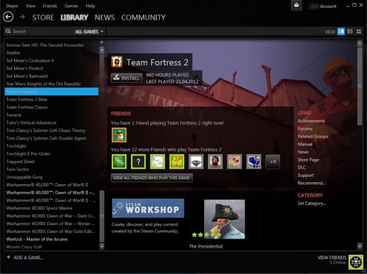Switch to list view mode icon
The height and width of the screenshot is (274, 367).
(x=350, y=31)
